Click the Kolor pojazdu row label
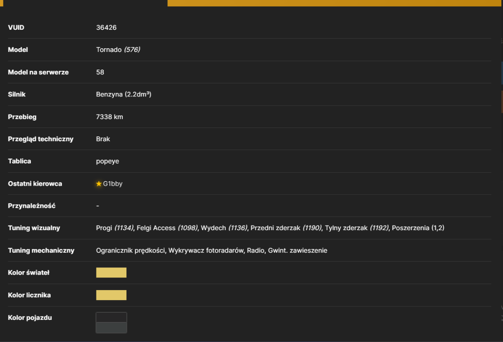Image resolution: width=503 pixels, height=342 pixels. click(30, 318)
